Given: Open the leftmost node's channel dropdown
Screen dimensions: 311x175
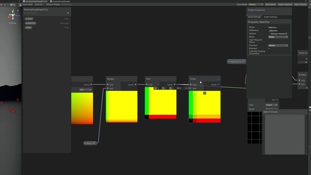Looking at the screenshot, I should 86,89.
